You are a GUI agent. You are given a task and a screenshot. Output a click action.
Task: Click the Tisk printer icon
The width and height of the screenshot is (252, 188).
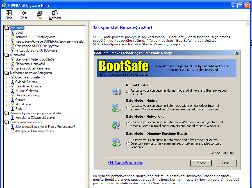[39, 13]
